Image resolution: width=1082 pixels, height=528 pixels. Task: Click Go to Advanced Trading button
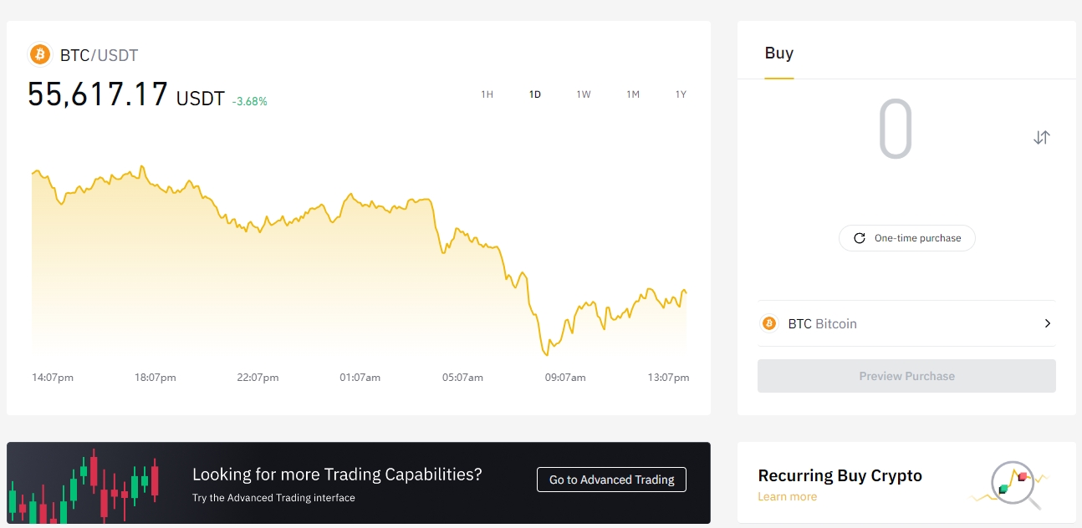coord(611,480)
